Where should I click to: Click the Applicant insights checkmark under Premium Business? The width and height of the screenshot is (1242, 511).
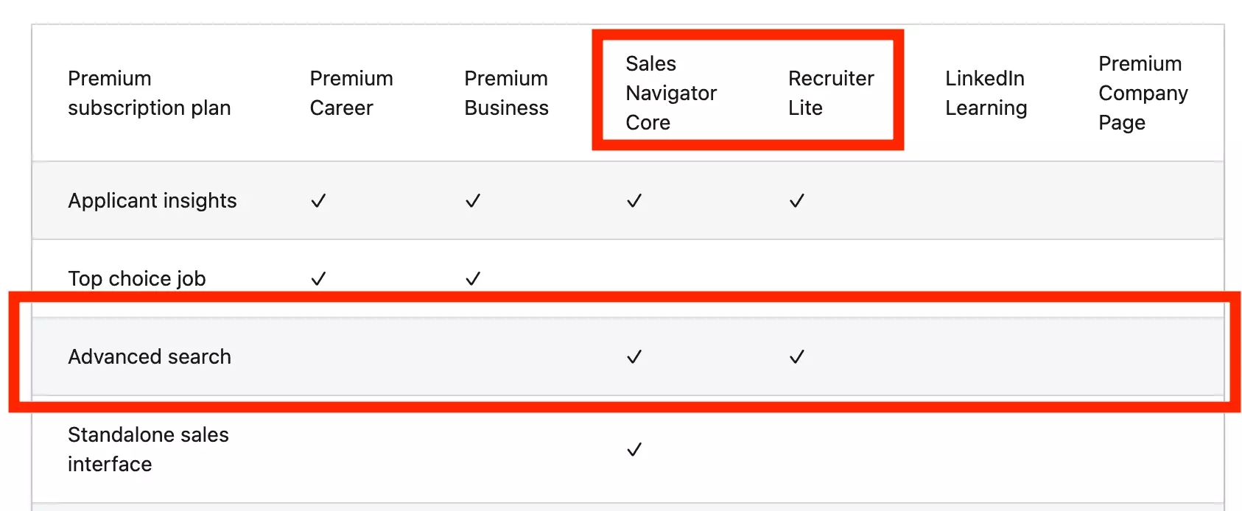pyautogui.click(x=473, y=201)
